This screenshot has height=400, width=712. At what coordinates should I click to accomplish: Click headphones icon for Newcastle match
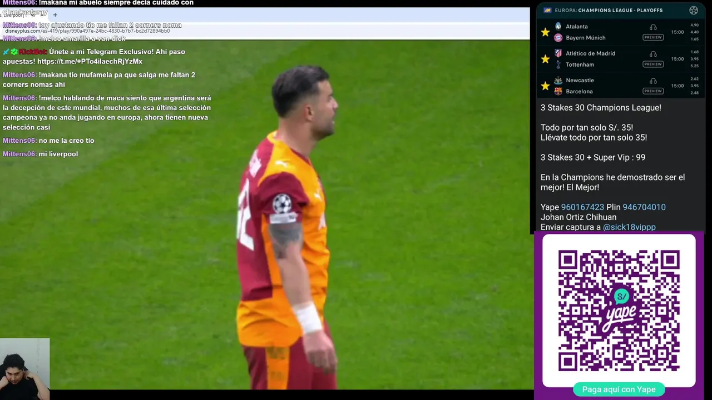click(653, 81)
